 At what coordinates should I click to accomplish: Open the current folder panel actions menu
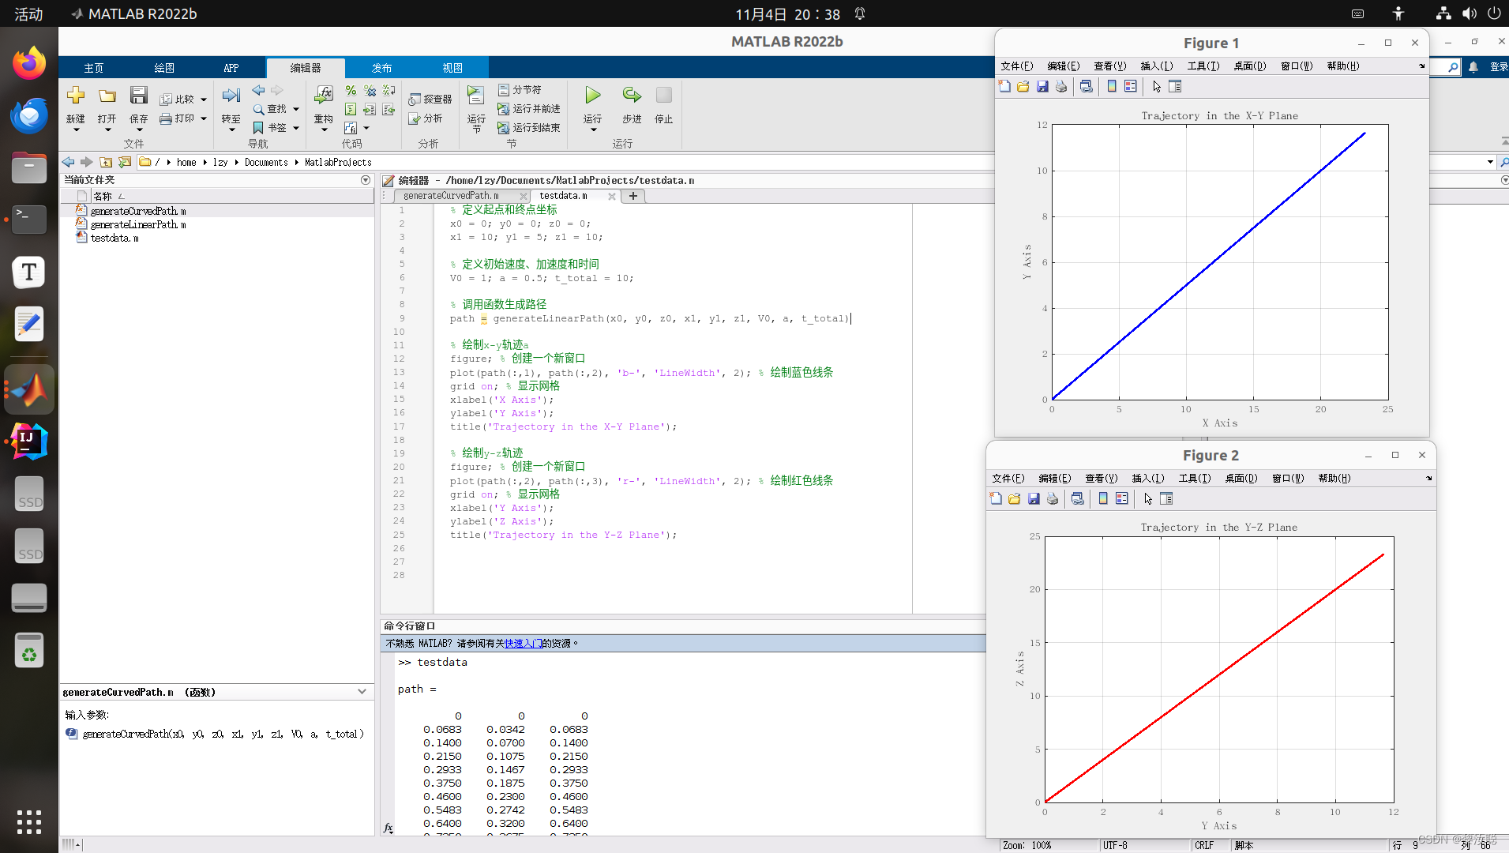click(366, 180)
